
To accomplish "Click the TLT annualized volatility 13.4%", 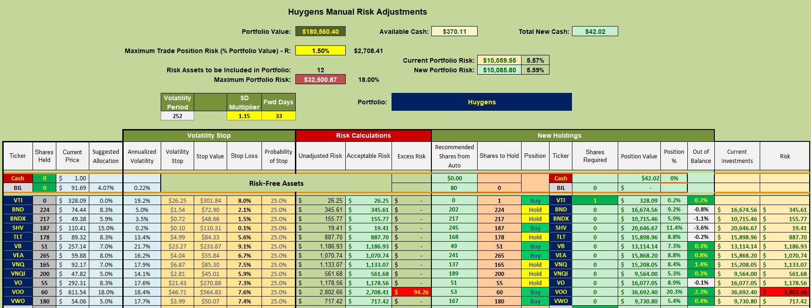I will (142, 237).
